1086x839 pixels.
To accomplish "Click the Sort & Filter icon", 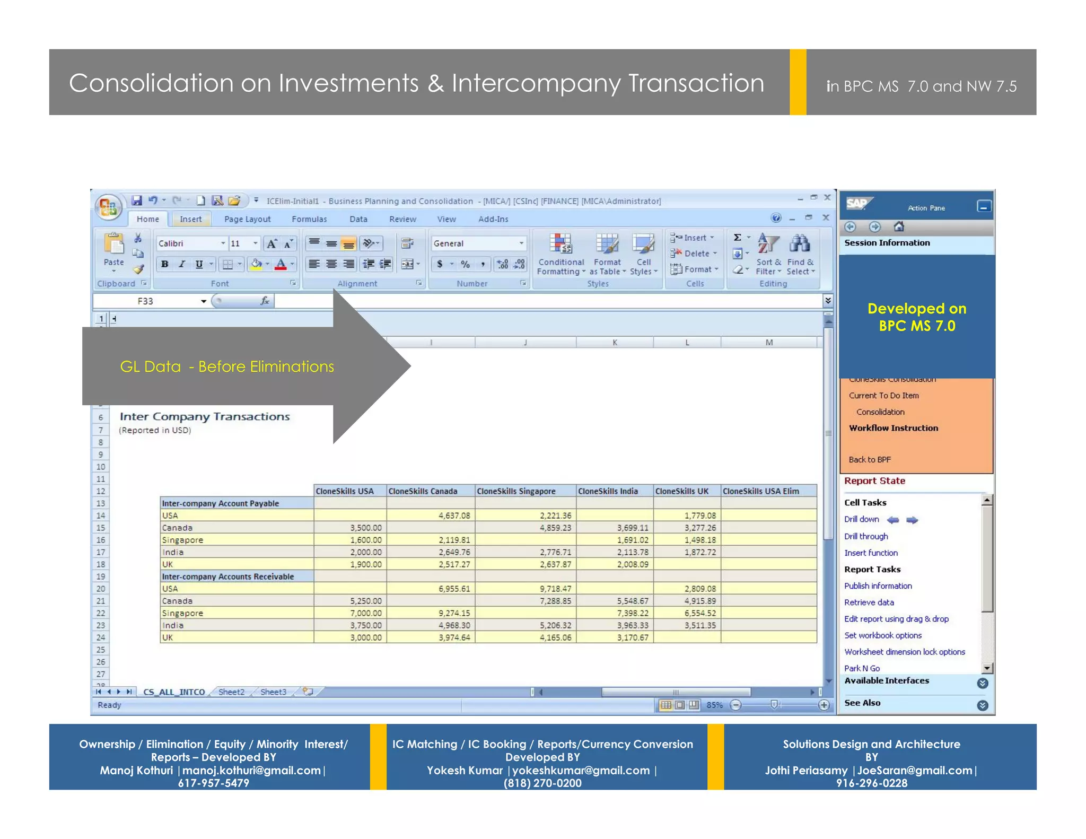I will (x=768, y=244).
